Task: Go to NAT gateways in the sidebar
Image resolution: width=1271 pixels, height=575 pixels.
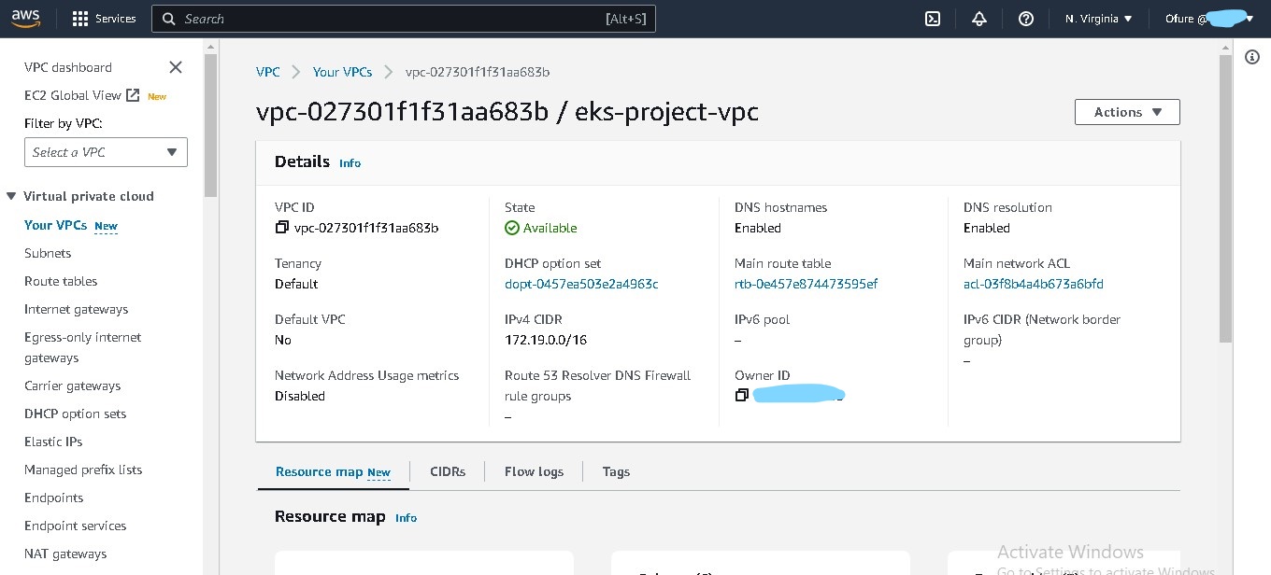Action: click(x=65, y=554)
